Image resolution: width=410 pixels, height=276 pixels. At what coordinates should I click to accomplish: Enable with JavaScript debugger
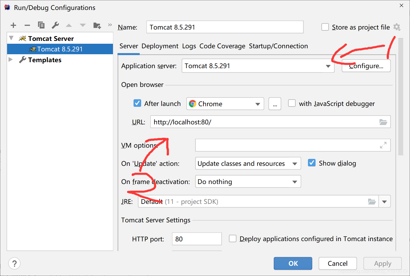[292, 103]
